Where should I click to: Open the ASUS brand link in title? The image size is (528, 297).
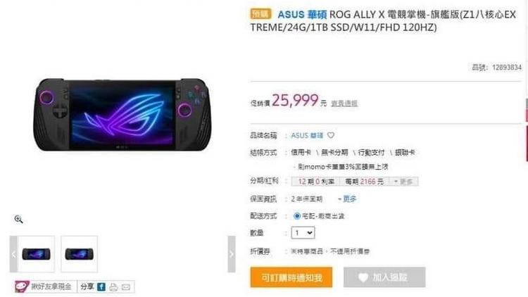302,15
